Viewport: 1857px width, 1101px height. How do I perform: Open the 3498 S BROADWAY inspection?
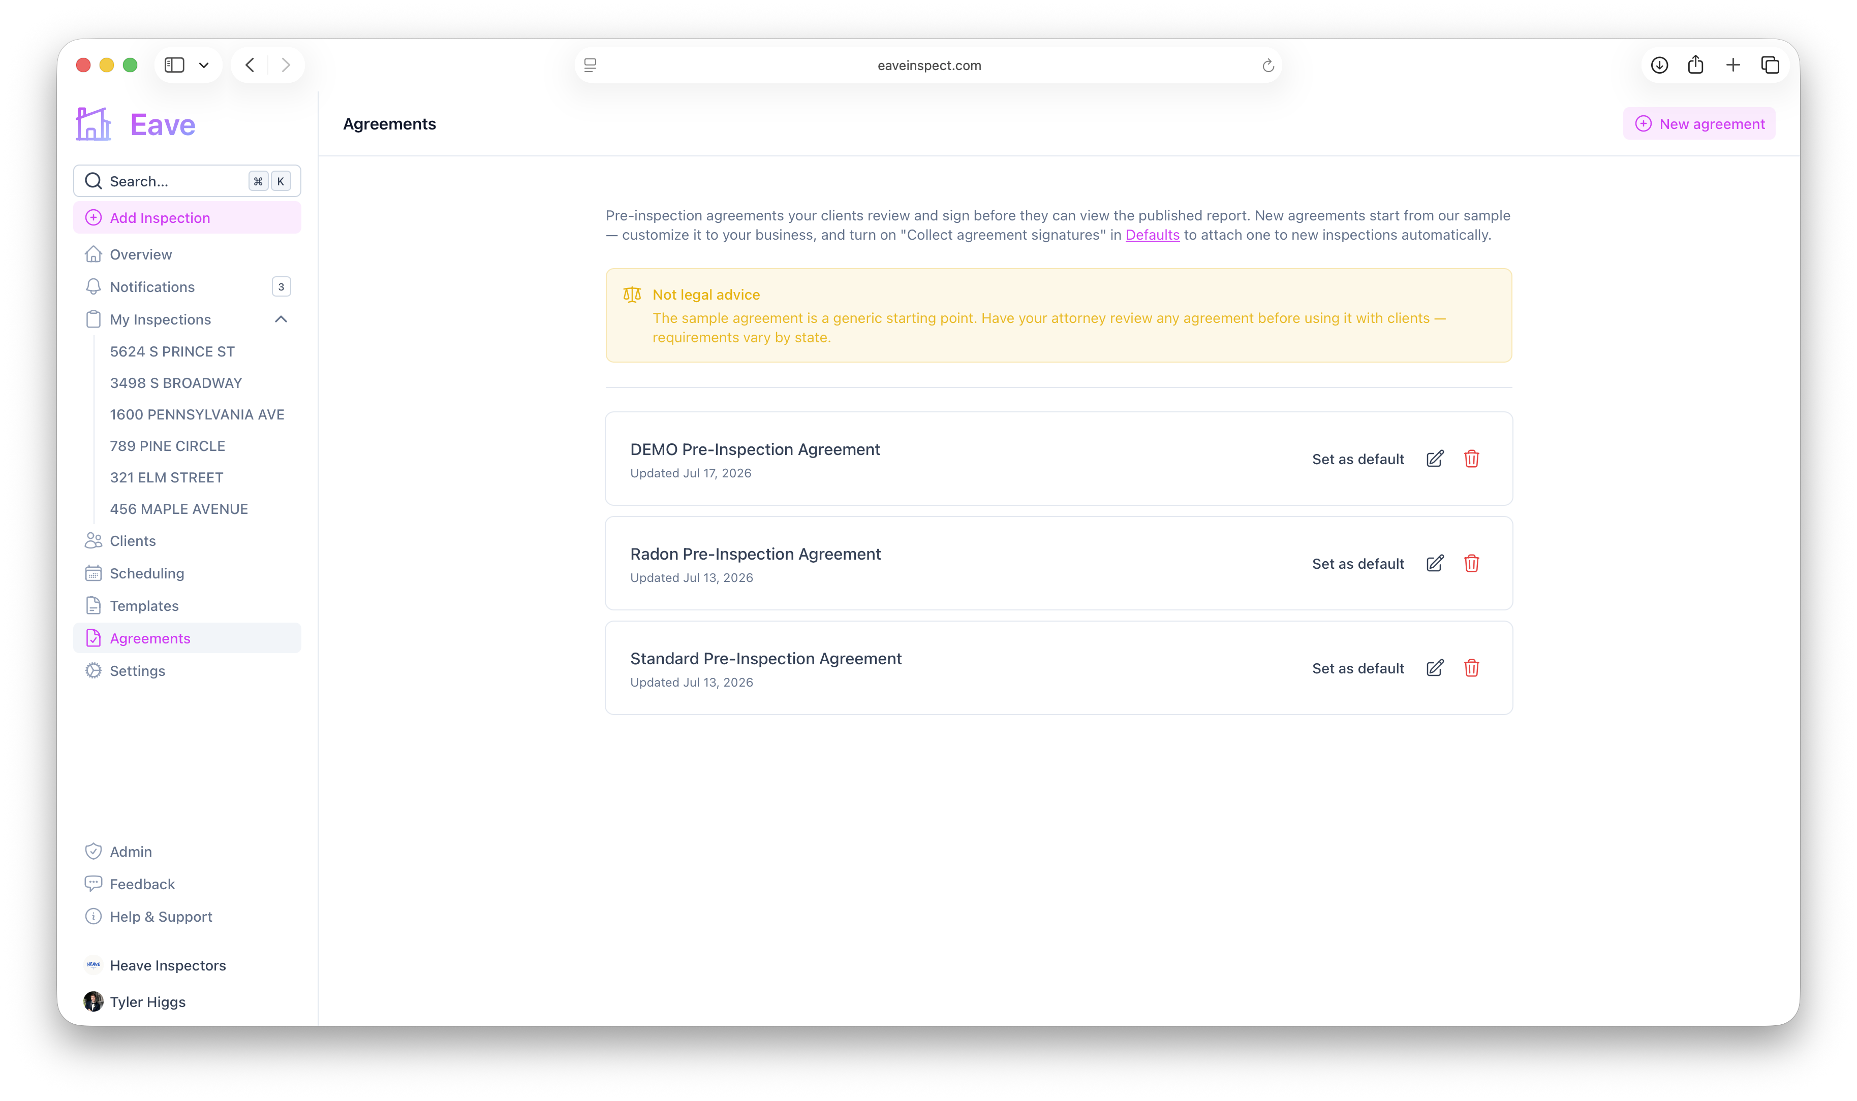pyautogui.click(x=176, y=383)
